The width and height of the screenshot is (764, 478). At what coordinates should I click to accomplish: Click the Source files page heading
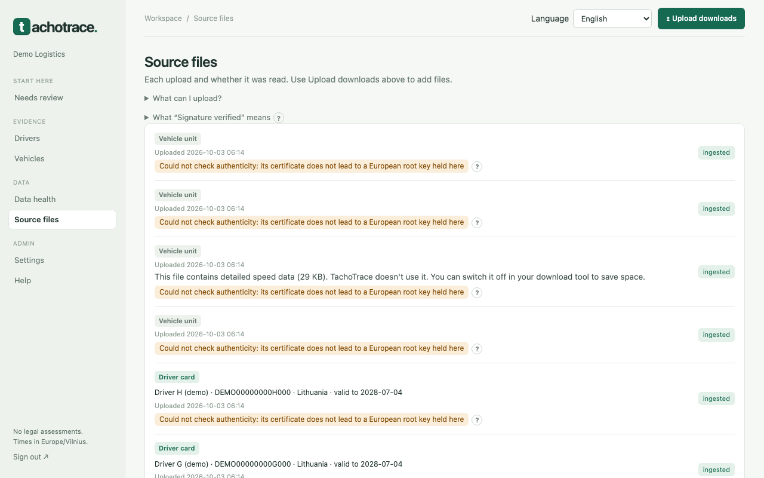181,62
